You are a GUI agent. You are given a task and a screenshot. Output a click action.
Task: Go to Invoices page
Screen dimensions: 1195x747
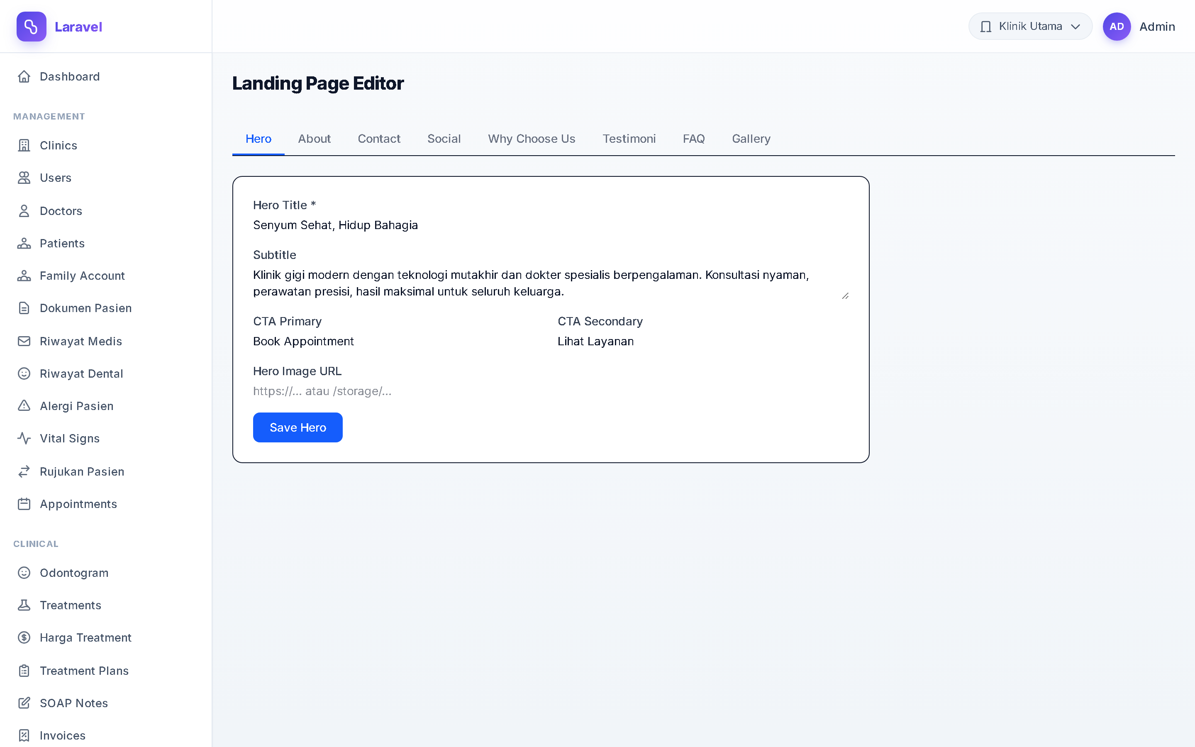tap(106, 736)
